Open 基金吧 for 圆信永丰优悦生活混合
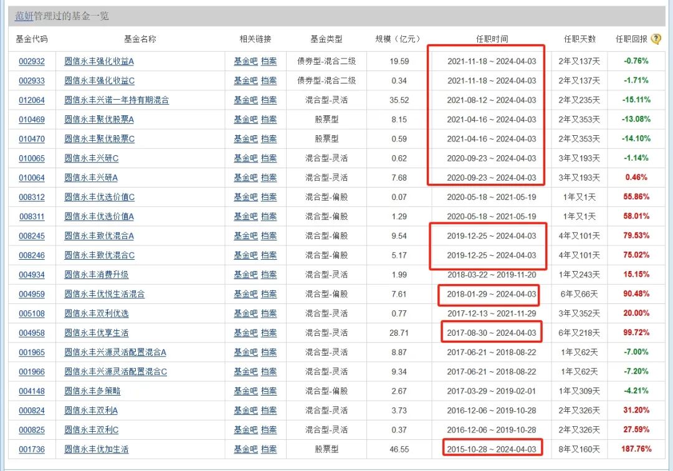The height and width of the screenshot is (471, 673). coord(246,294)
